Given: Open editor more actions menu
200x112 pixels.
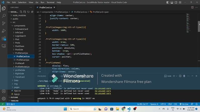Looking at the screenshot, I should tap(197, 7).
